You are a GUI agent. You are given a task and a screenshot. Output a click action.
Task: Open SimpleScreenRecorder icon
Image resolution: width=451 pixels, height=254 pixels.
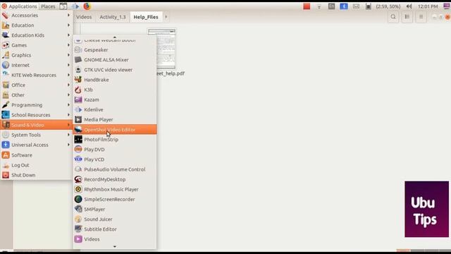(78, 199)
